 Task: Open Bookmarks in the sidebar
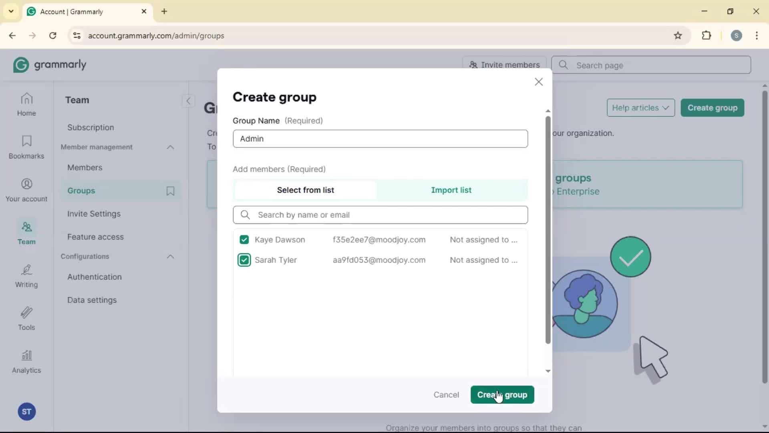point(26,147)
